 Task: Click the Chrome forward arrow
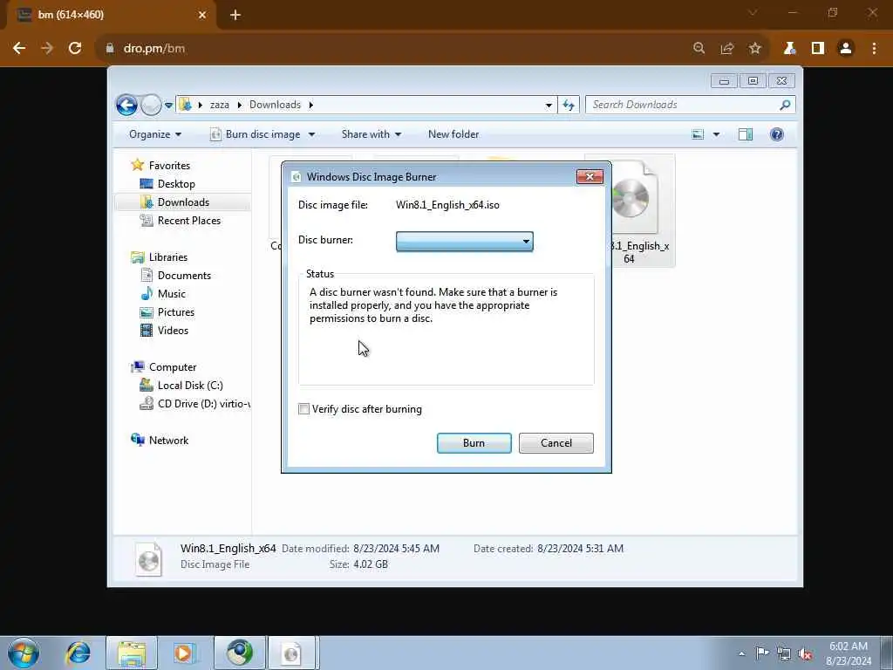coord(47,49)
